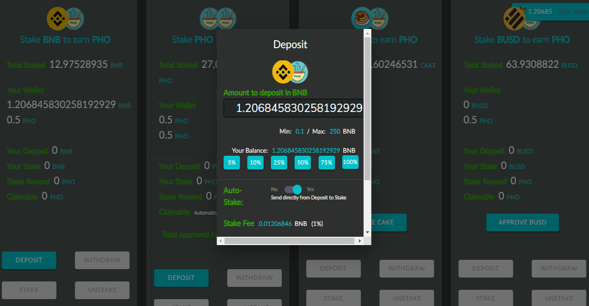Click WITHDRAW button on CAKE card
This screenshot has width=589, height=306.
coord(406,268)
